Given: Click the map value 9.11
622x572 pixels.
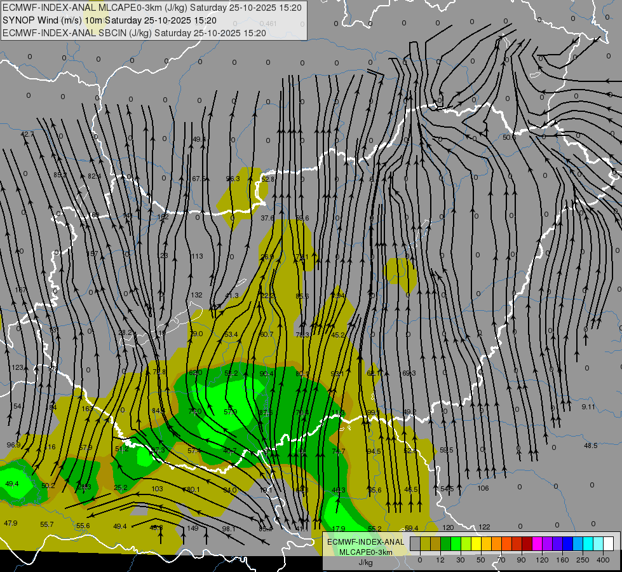Looking at the screenshot, I should tap(588, 407).
